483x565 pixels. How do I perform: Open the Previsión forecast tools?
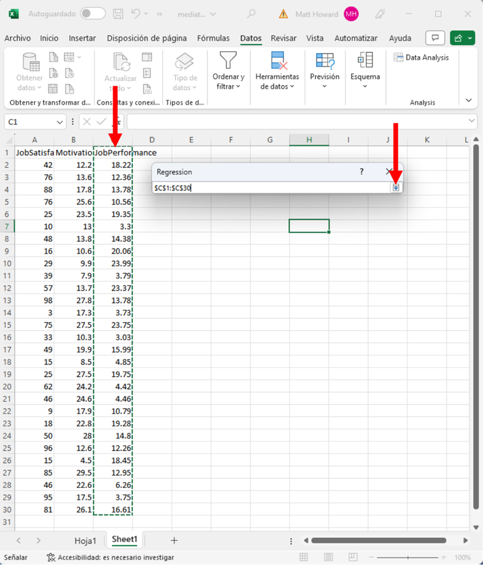tap(325, 70)
